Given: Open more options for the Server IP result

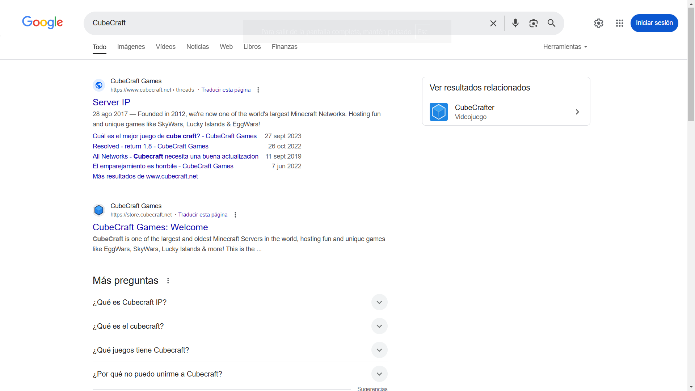Looking at the screenshot, I should tap(258, 90).
